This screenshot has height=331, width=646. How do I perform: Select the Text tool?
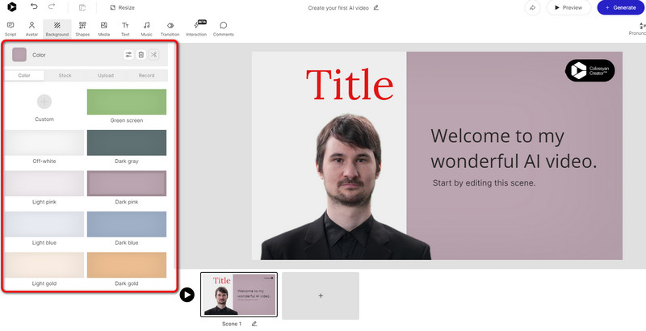(x=125, y=29)
